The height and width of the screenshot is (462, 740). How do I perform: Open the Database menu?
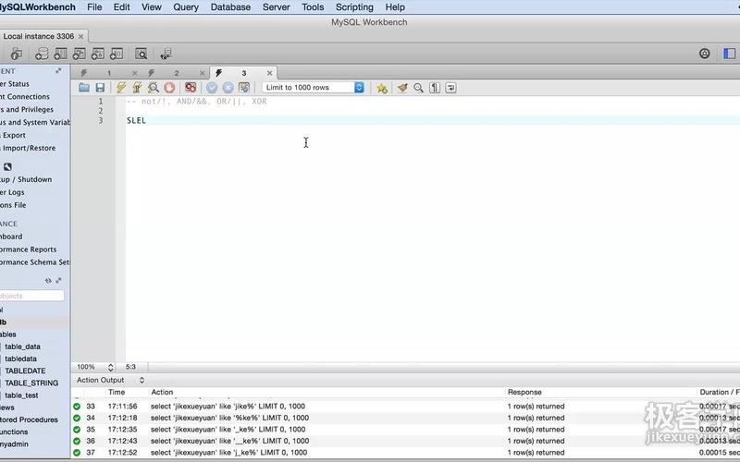tap(230, 7)
